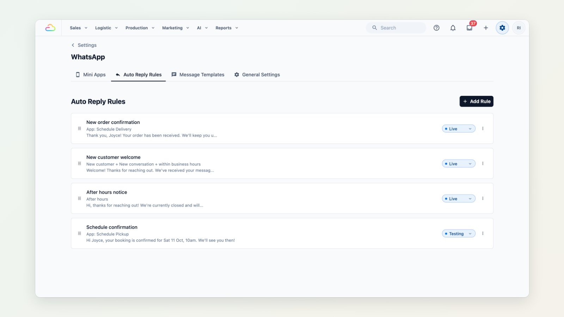Click the drag handle for After hours notice

(79, 198)
